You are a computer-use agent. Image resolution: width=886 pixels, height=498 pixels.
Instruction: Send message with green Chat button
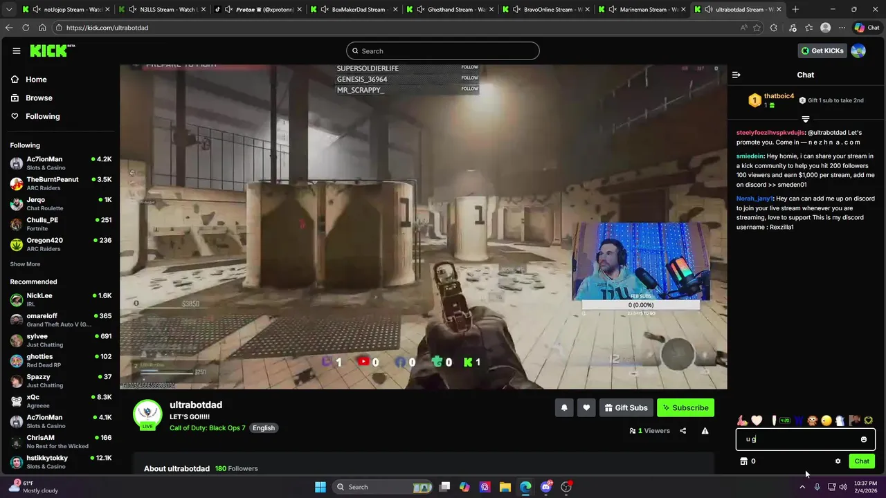[x=862, y=461]
